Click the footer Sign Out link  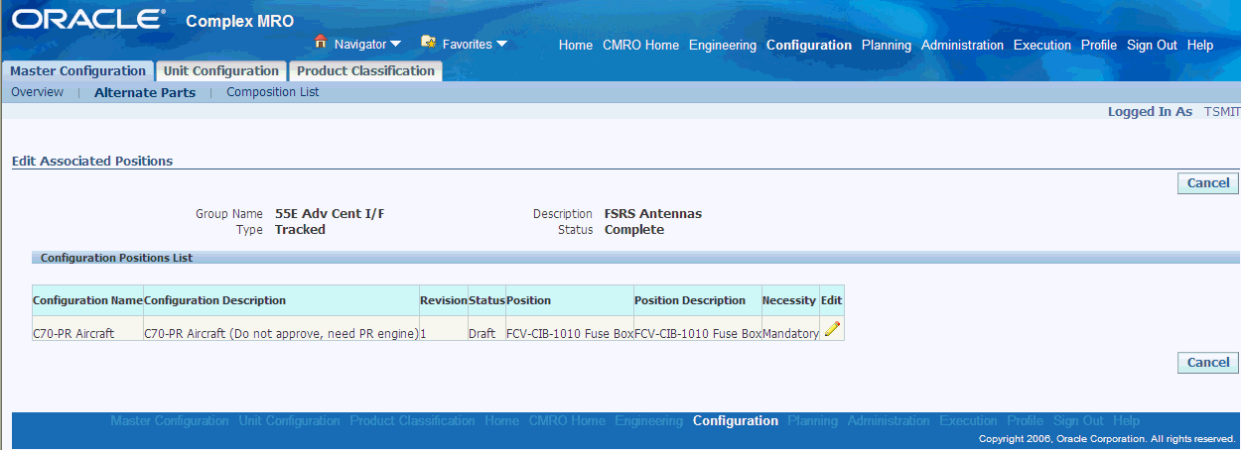[1079, 421]
